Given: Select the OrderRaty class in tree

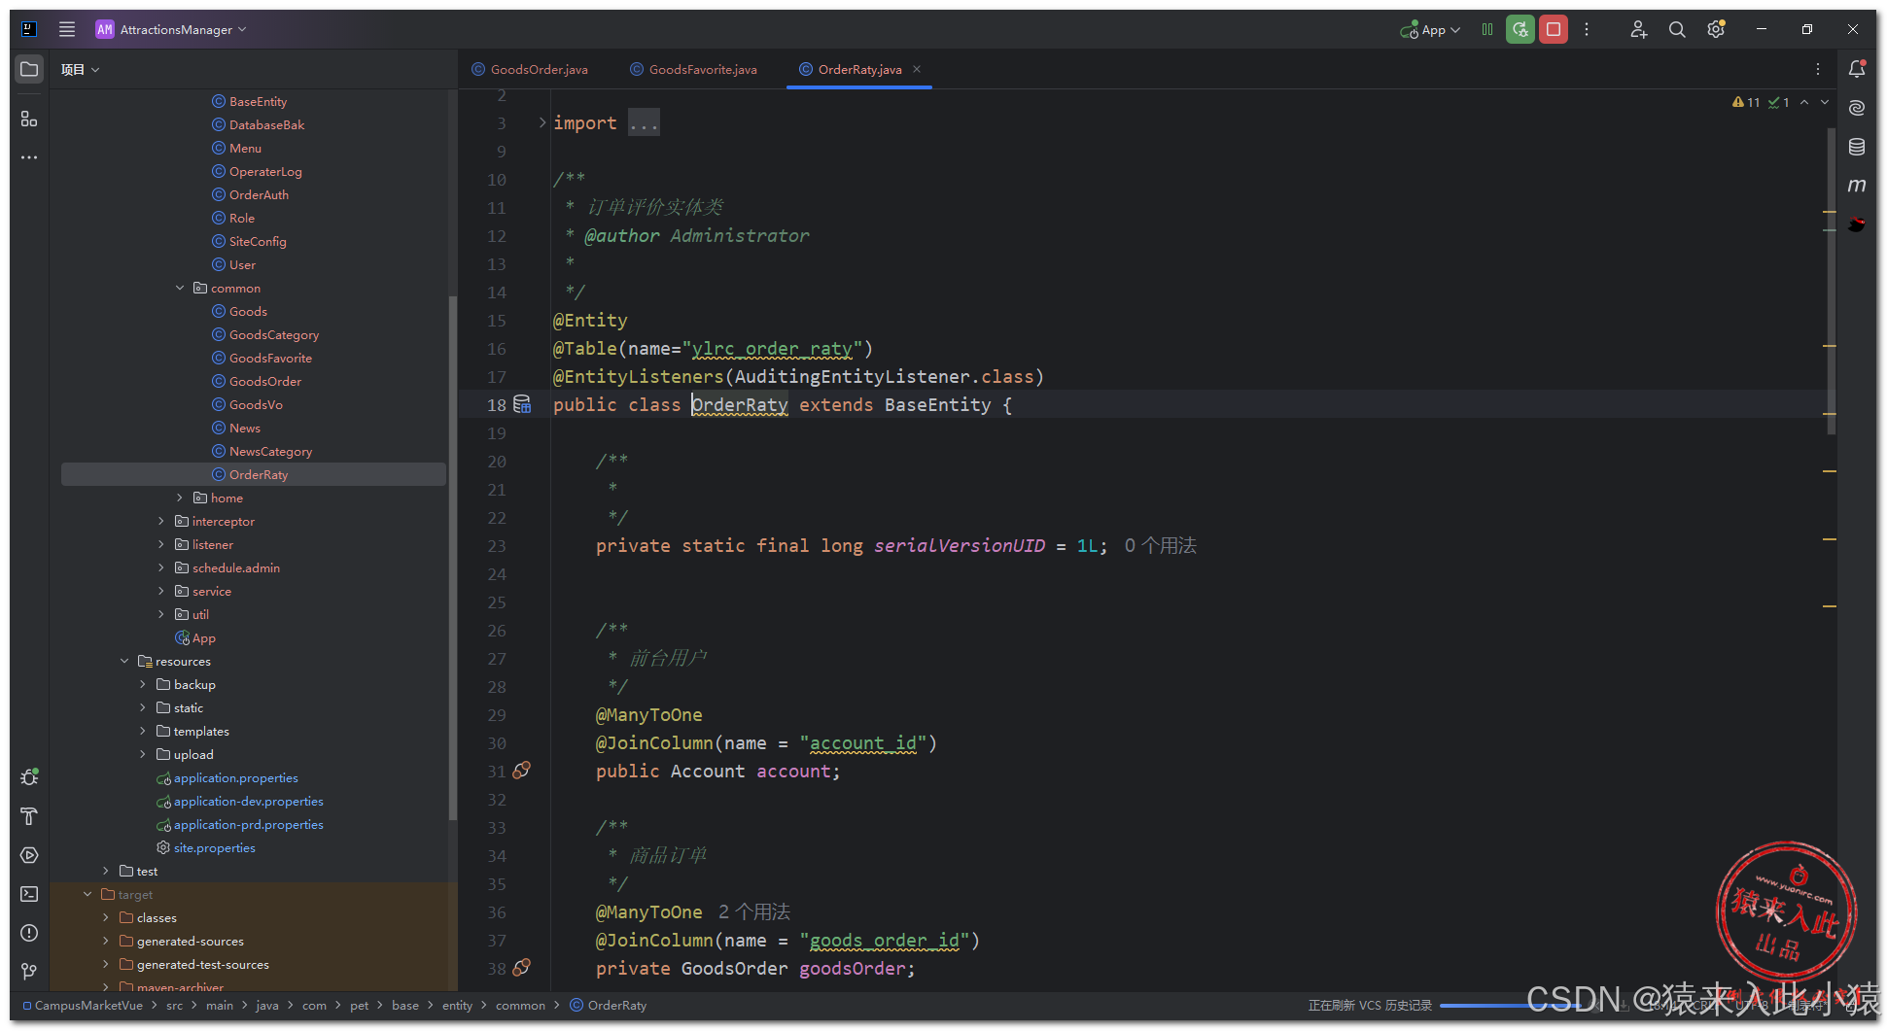Looking at the screenshot, I should pyautogui.click(x=254, y=474).
